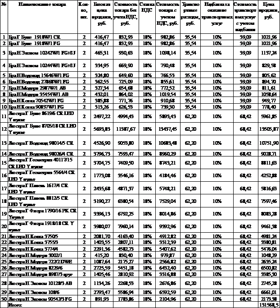
Task: Select value 6592,59 in row 29
Action: 167,292
